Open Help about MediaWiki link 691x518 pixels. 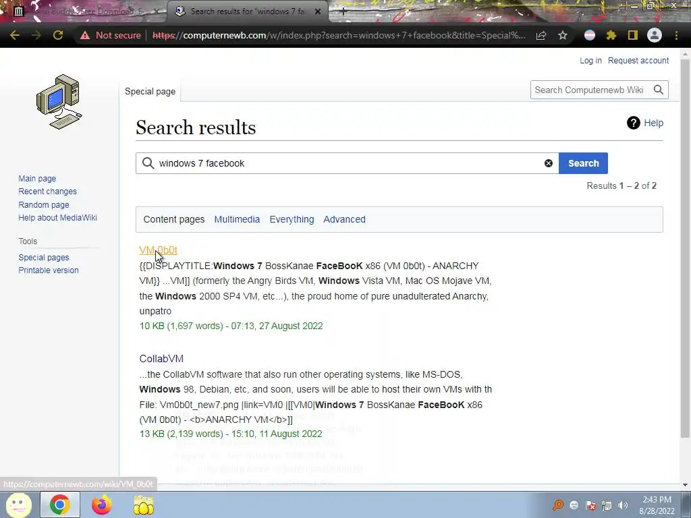[58, 218]
